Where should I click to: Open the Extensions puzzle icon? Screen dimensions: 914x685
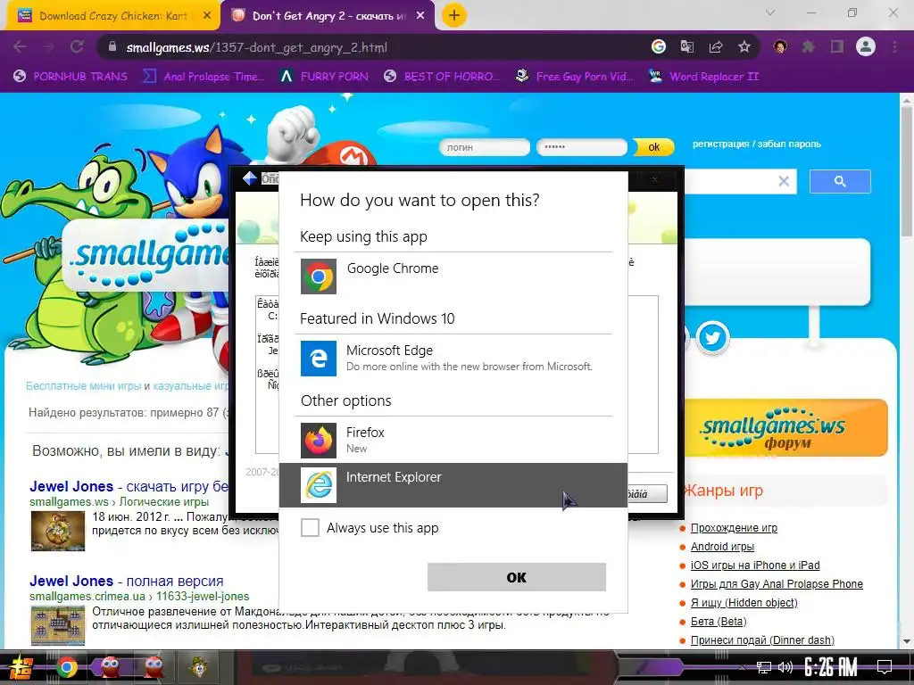click(x=809, y=46)
